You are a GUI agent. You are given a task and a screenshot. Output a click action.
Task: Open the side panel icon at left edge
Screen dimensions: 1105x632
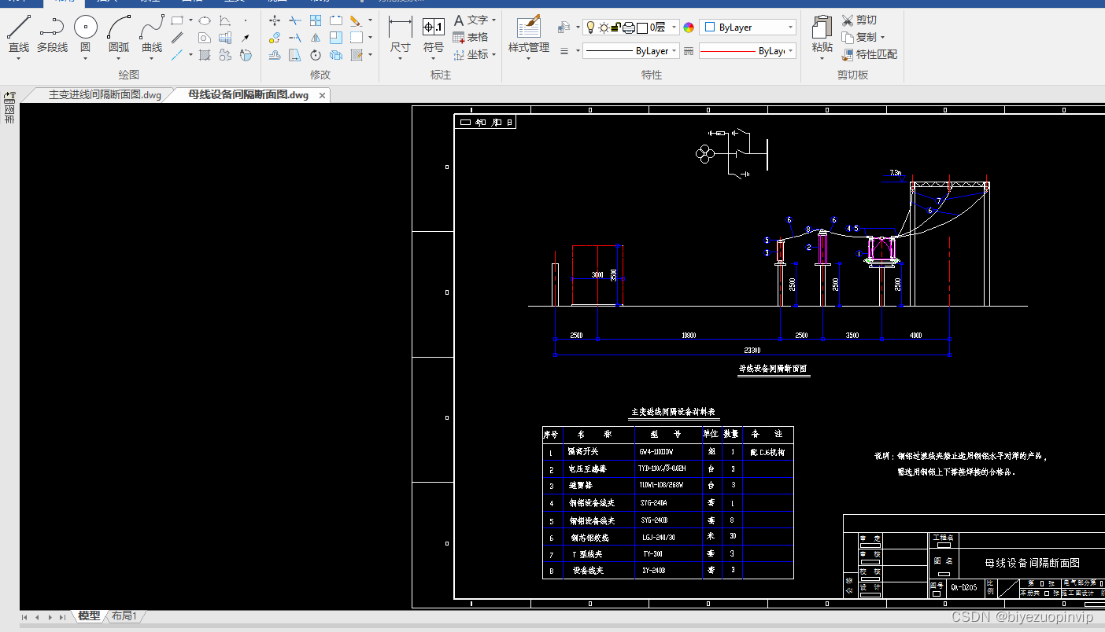[9, 97]
